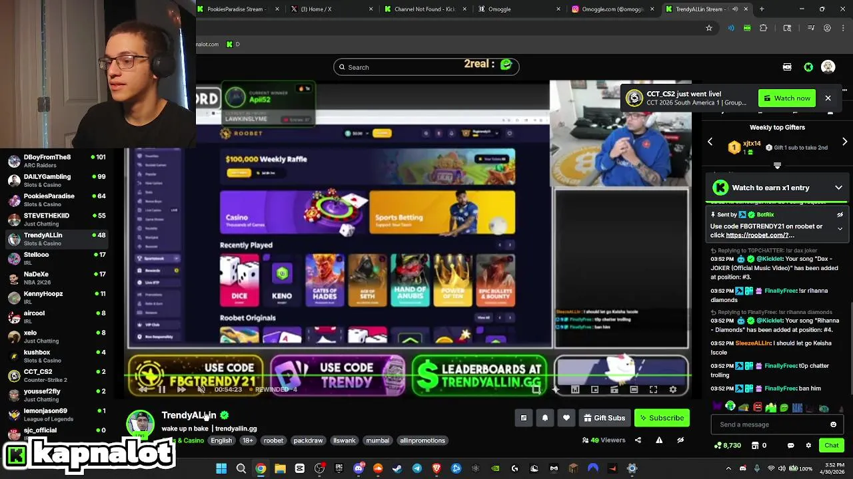This screenshot has width=853, height=479.
Task: Open Chrome profile icon
Action: coord(827,28)
